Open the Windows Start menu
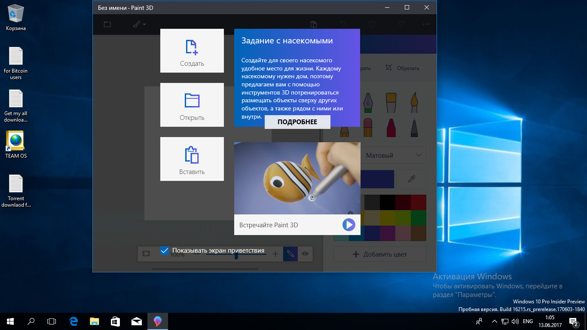Viewport: 587px width, 330px height. (x=10, y=321)
